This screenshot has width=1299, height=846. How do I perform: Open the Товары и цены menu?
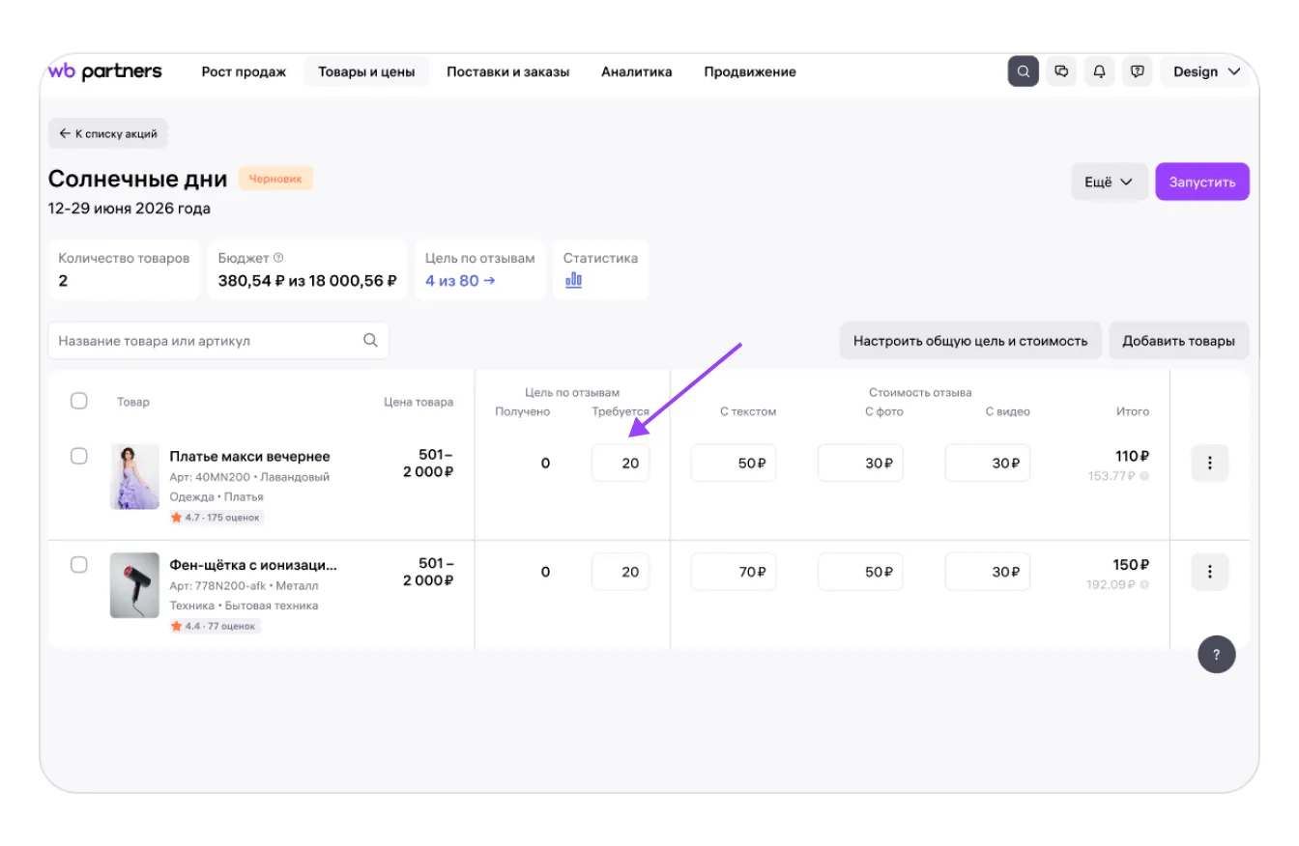[366, 71]
